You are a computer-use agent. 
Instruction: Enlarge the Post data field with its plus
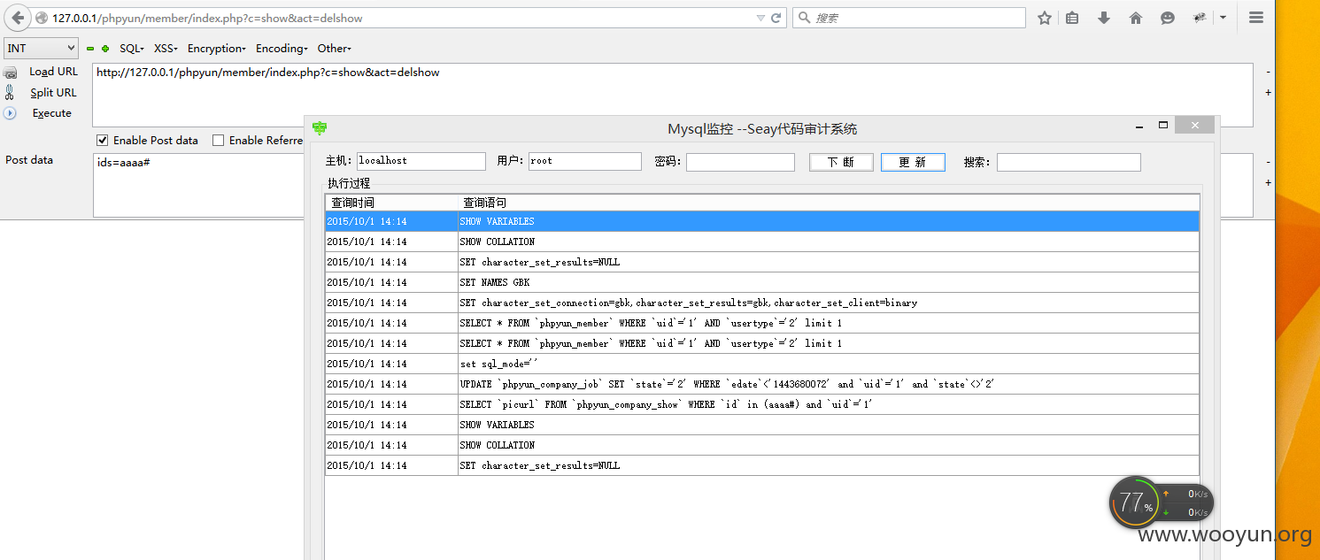[x=1269, y=182]
